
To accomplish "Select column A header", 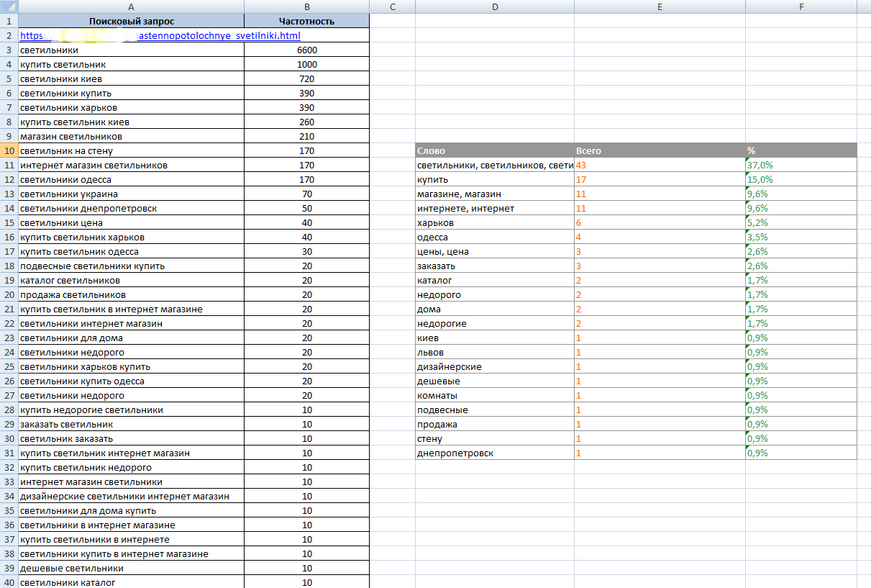I will point(131,6).
